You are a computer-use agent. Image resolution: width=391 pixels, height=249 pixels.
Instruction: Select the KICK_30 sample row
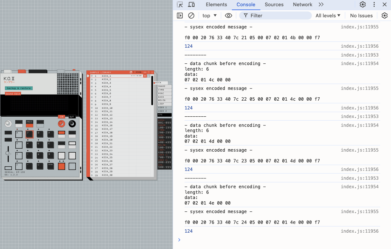tap(120, 175)
